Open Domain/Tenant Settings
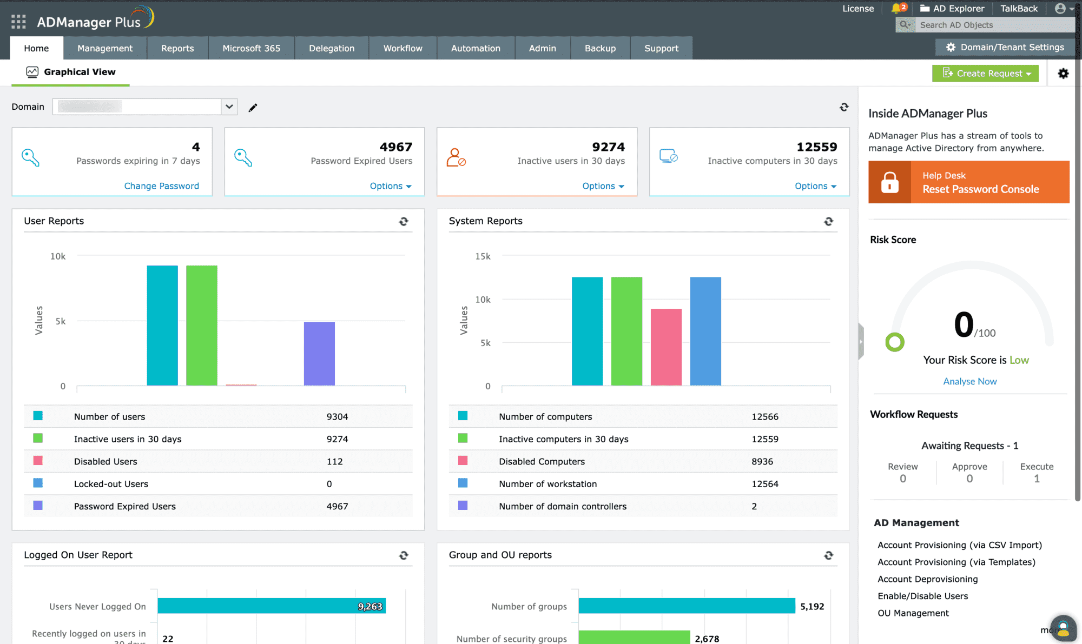1082x644 pixels. (x=1005, y=47)
